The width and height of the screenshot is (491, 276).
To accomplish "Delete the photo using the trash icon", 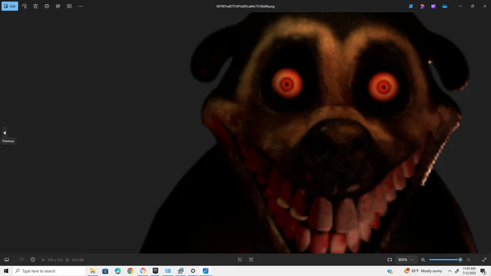I will pyautogui.click(x=35, y=6).
